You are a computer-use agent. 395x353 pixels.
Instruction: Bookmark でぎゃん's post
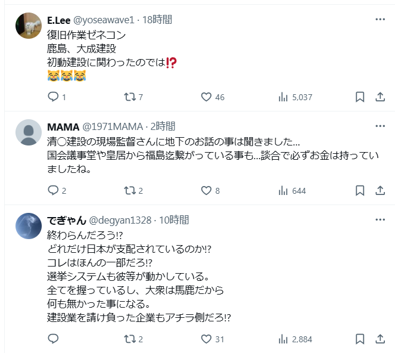click(360, 339)
